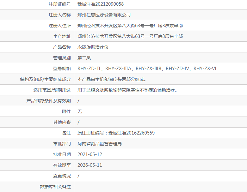Select the 生产地址 label
The width and height of the screenshot is (247, 192).
point(62,36)
